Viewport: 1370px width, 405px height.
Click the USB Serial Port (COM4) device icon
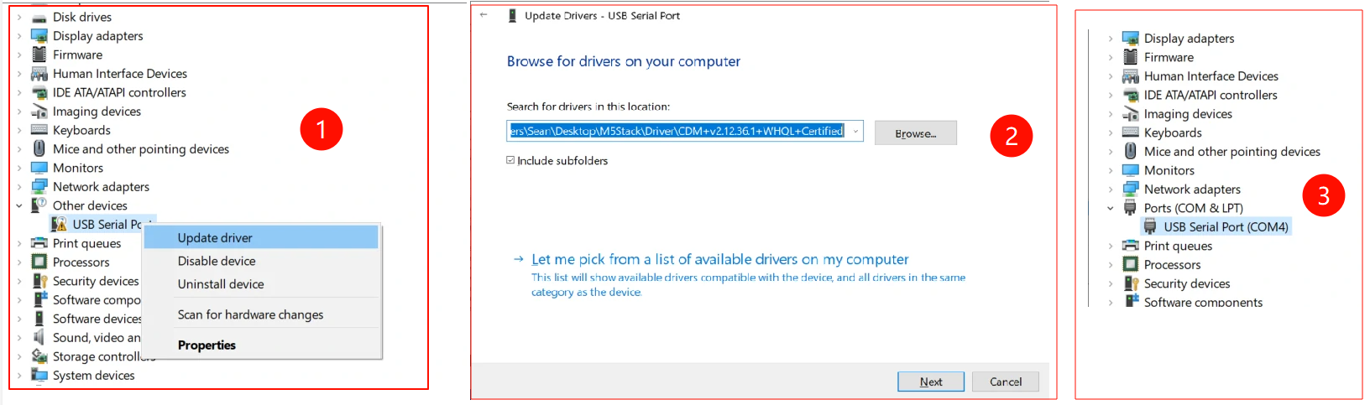coord(1150,226)
